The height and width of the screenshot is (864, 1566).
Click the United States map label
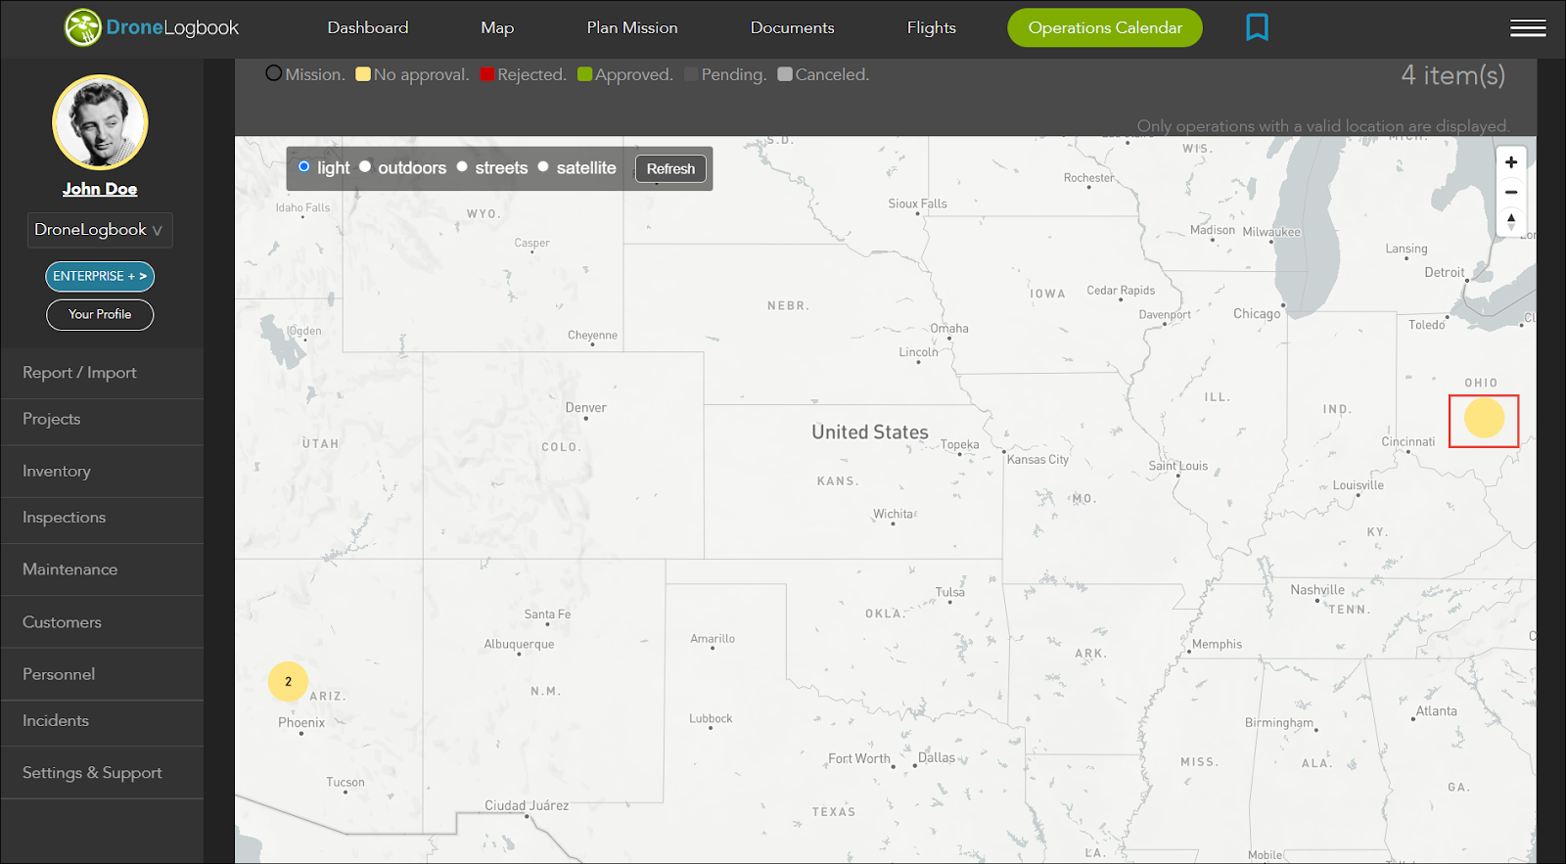point(870,432)
